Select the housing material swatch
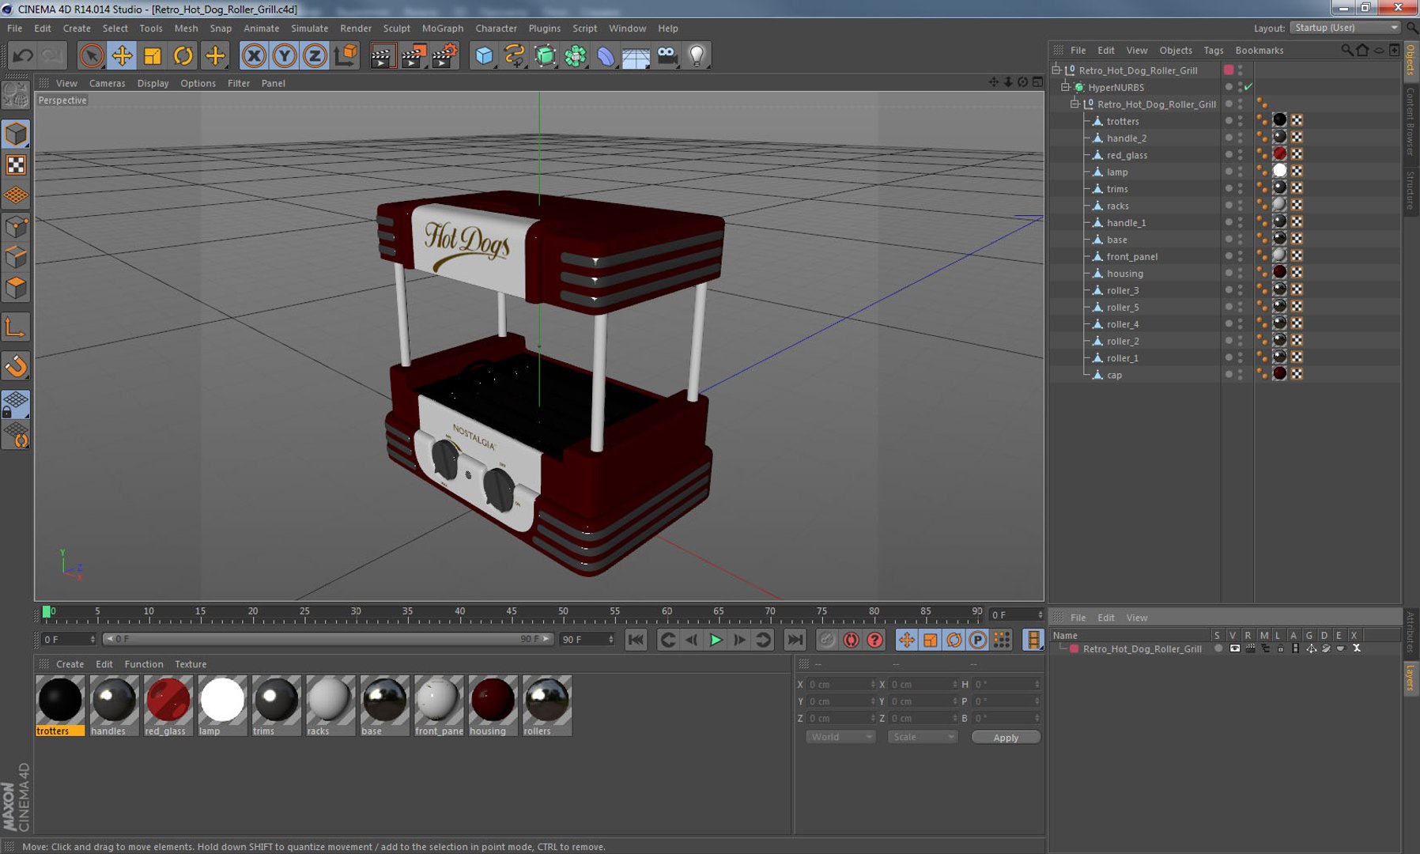1420x854 pixels. coord(493,705)
